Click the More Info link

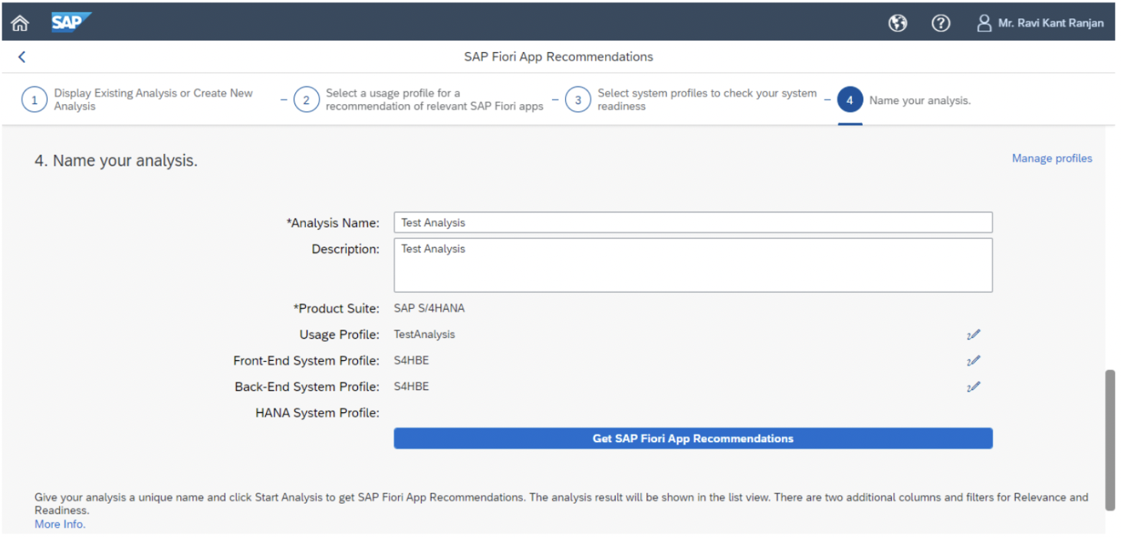tap(59, 523)
